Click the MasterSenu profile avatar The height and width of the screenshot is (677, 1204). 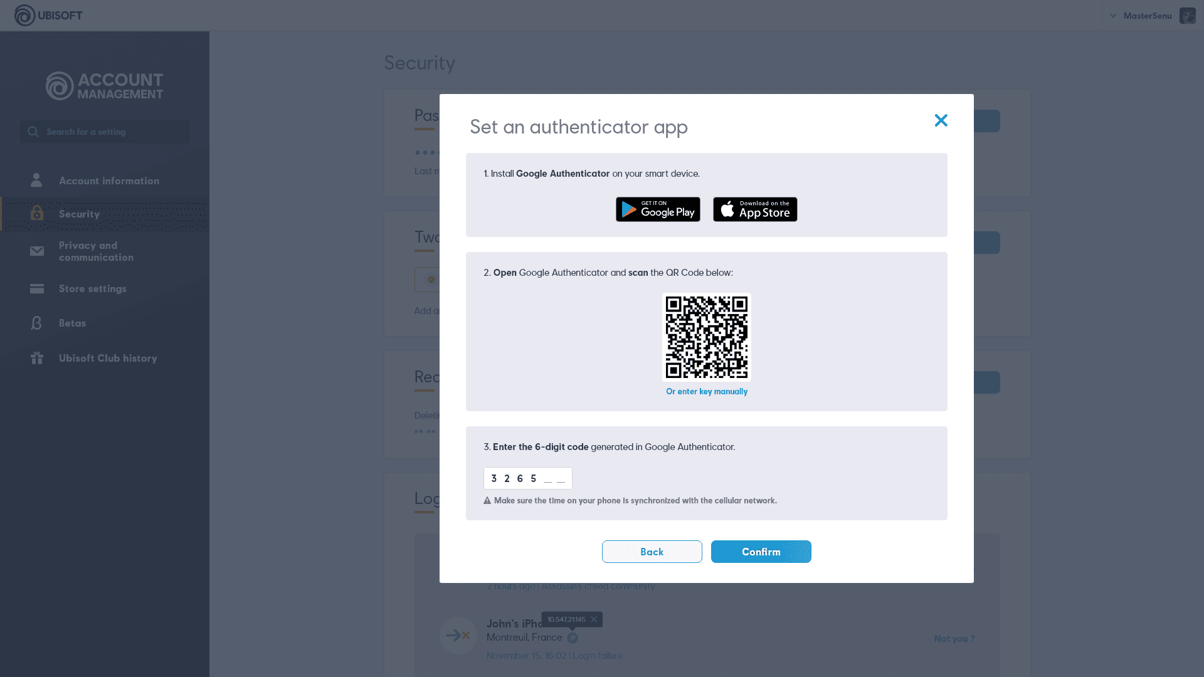pyautogui.click(x=1187, y=16)
